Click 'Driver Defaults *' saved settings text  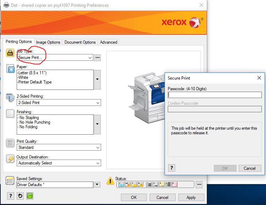pyautogui.click(x=31, y=185)
